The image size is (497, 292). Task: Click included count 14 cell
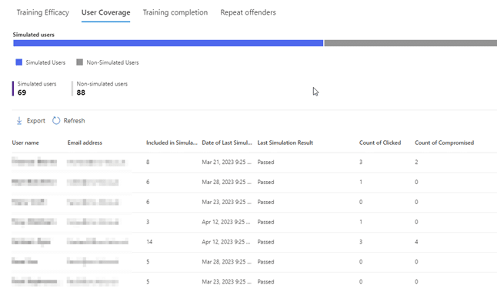(x=149, y=242)
